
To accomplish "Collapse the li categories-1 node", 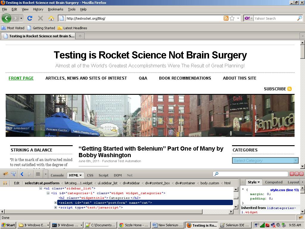I will pyautogui.click(x=48, y=193).
